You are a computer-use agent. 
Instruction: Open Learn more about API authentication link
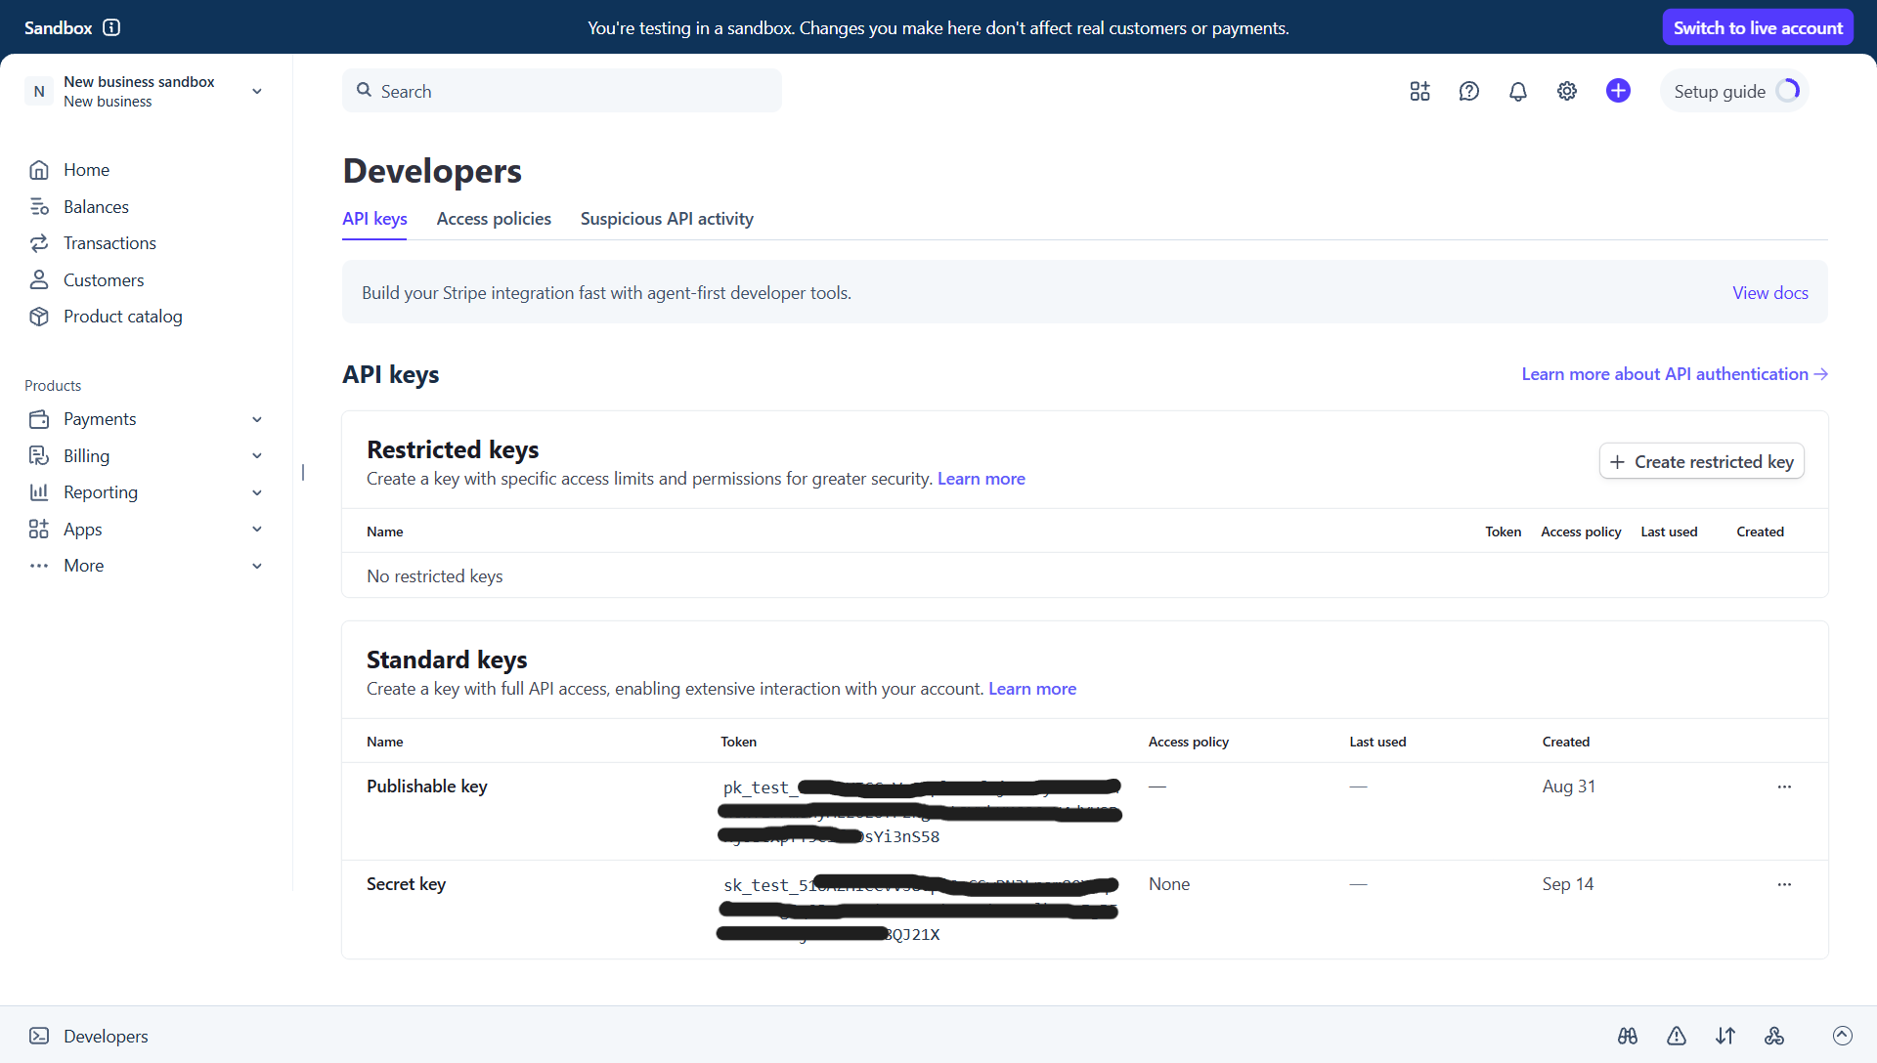(1675, 374)
